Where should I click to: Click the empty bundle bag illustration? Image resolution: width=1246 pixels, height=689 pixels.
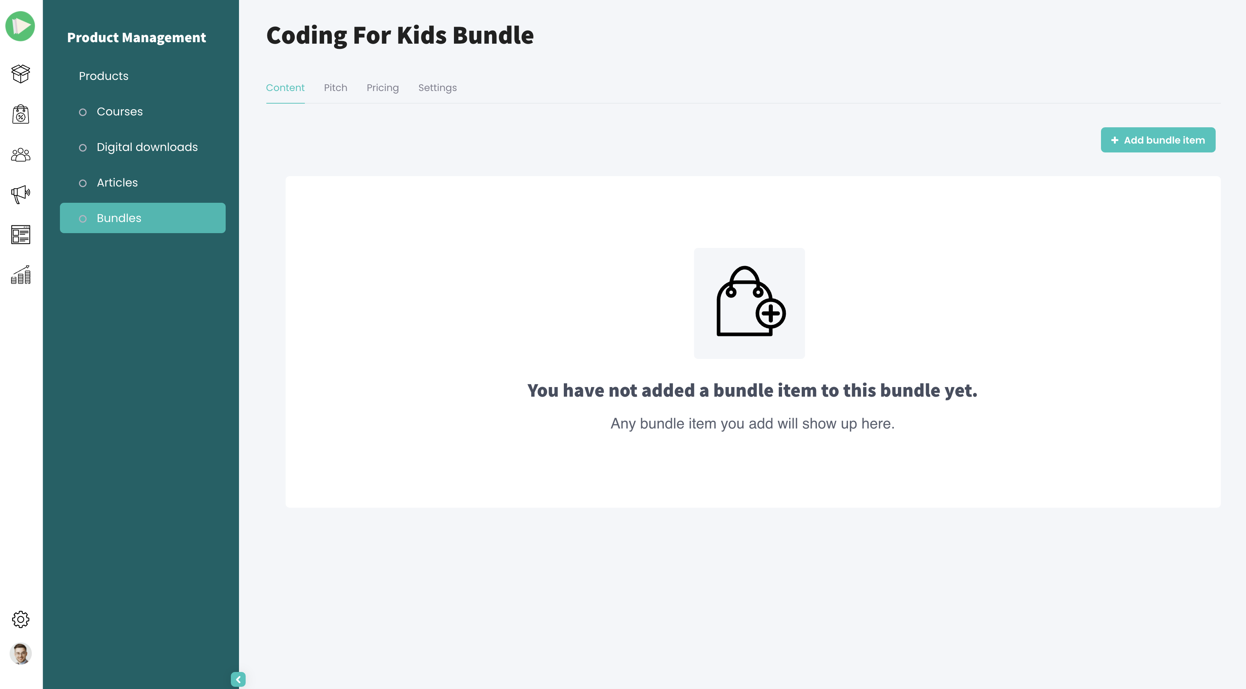pos(749,303)
